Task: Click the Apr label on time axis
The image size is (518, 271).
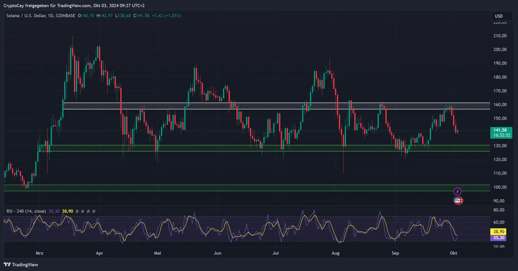Action: [99, 253]
